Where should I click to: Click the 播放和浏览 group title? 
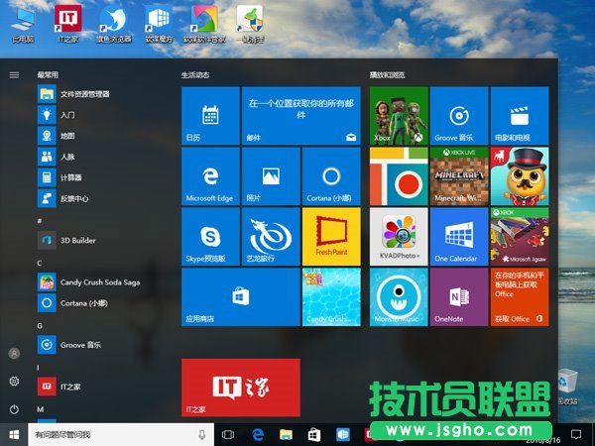click(x=387, y=75)
